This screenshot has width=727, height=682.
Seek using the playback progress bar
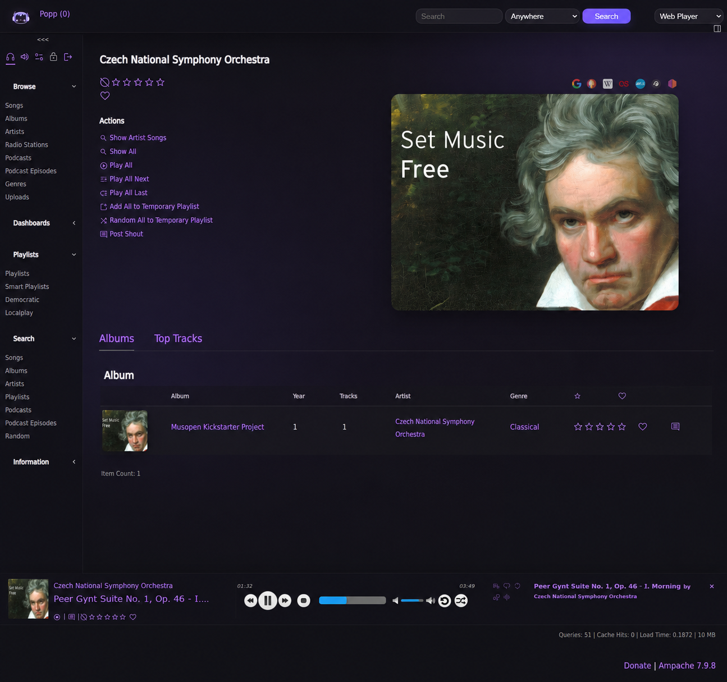(x=353, y=601)
